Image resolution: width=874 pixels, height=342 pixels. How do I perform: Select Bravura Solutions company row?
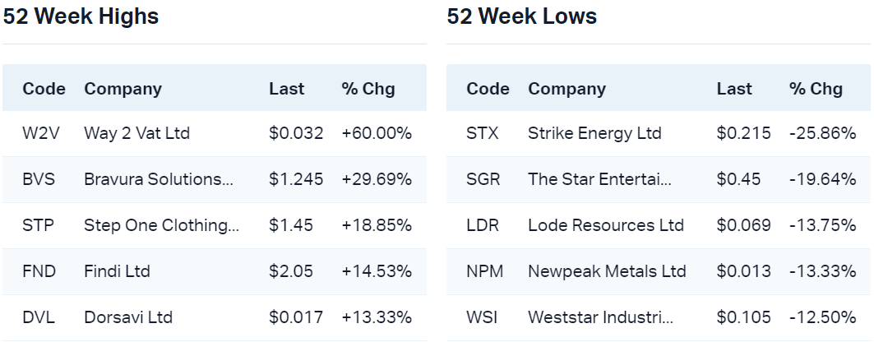tap(158, 179)
